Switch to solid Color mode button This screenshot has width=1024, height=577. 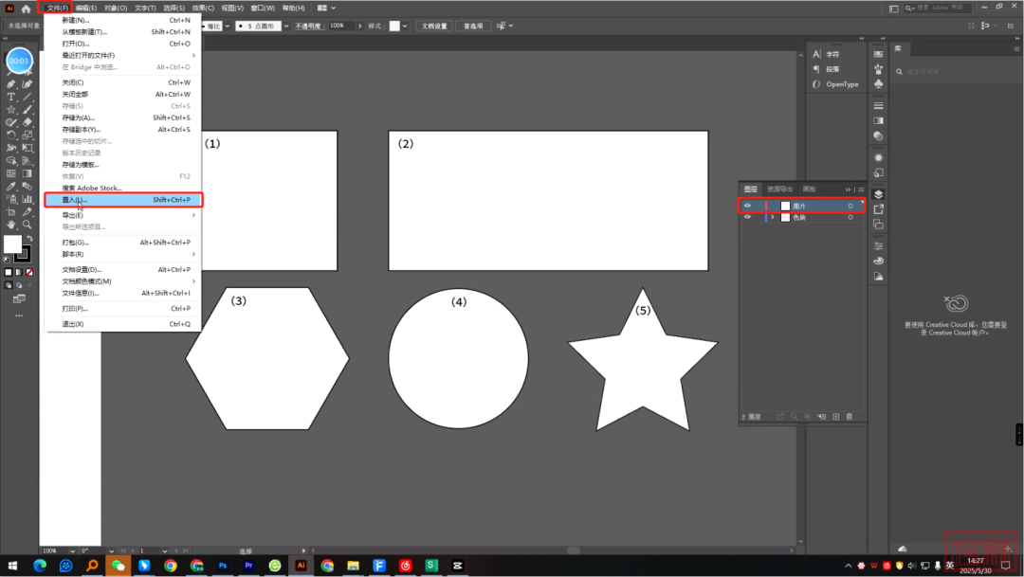(x=9, y=272)
